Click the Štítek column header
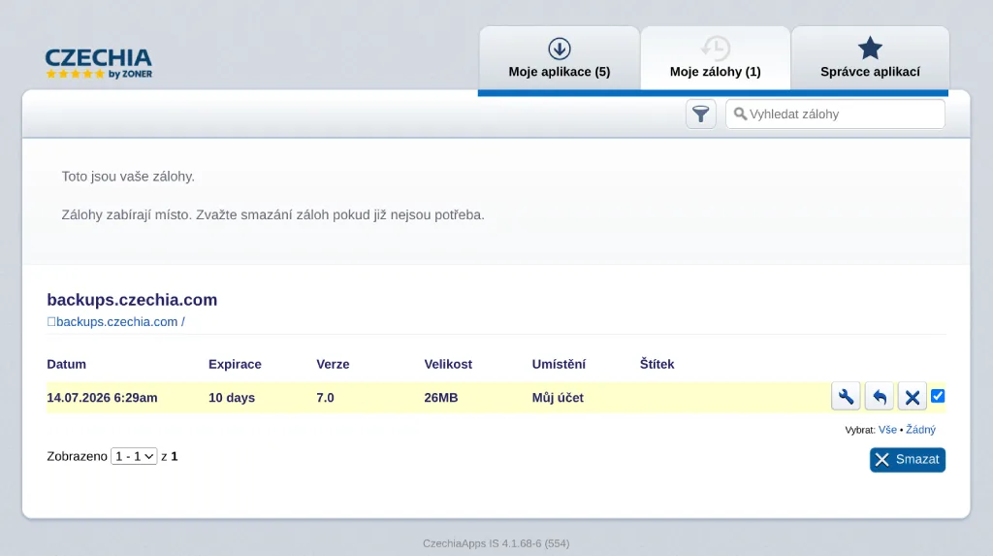993x556 pixels. click(x=657, y=364)
